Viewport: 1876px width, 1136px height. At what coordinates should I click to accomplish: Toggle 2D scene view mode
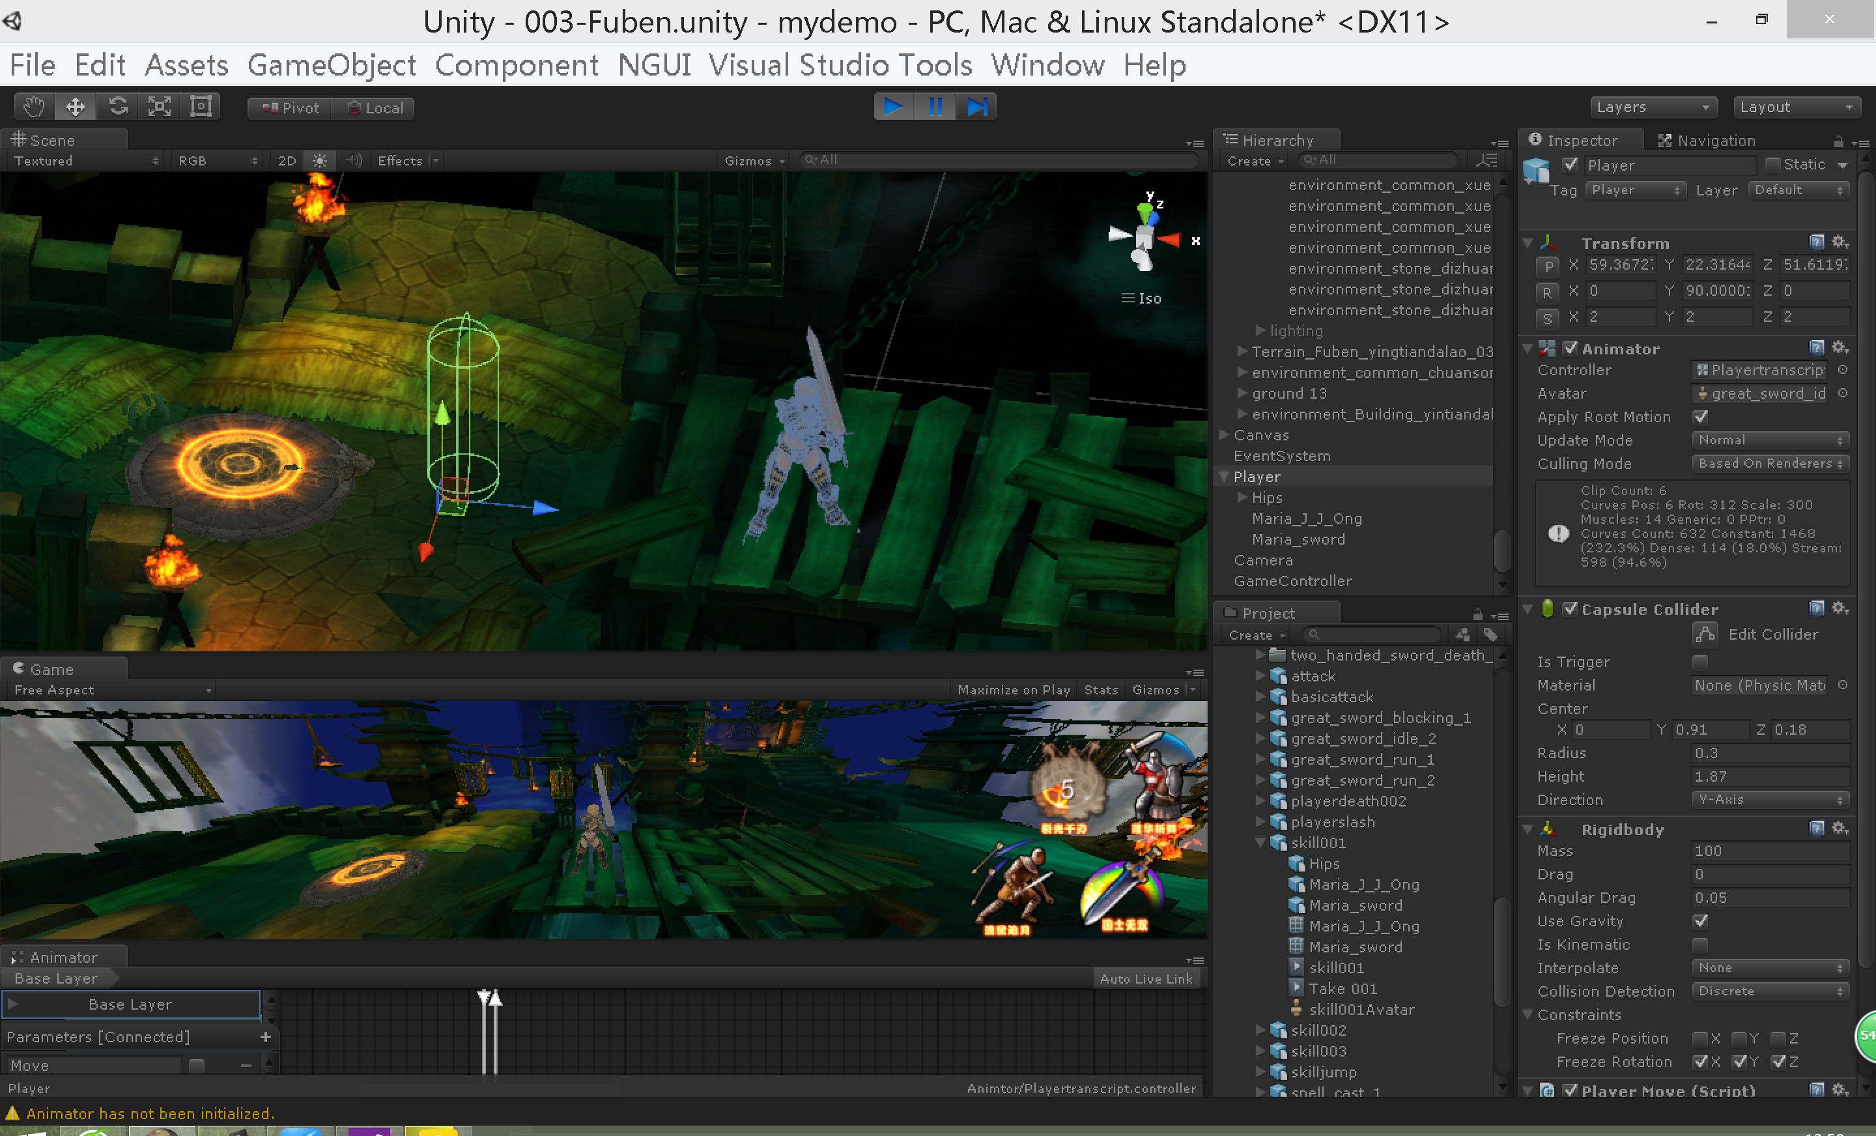(287, 161)
